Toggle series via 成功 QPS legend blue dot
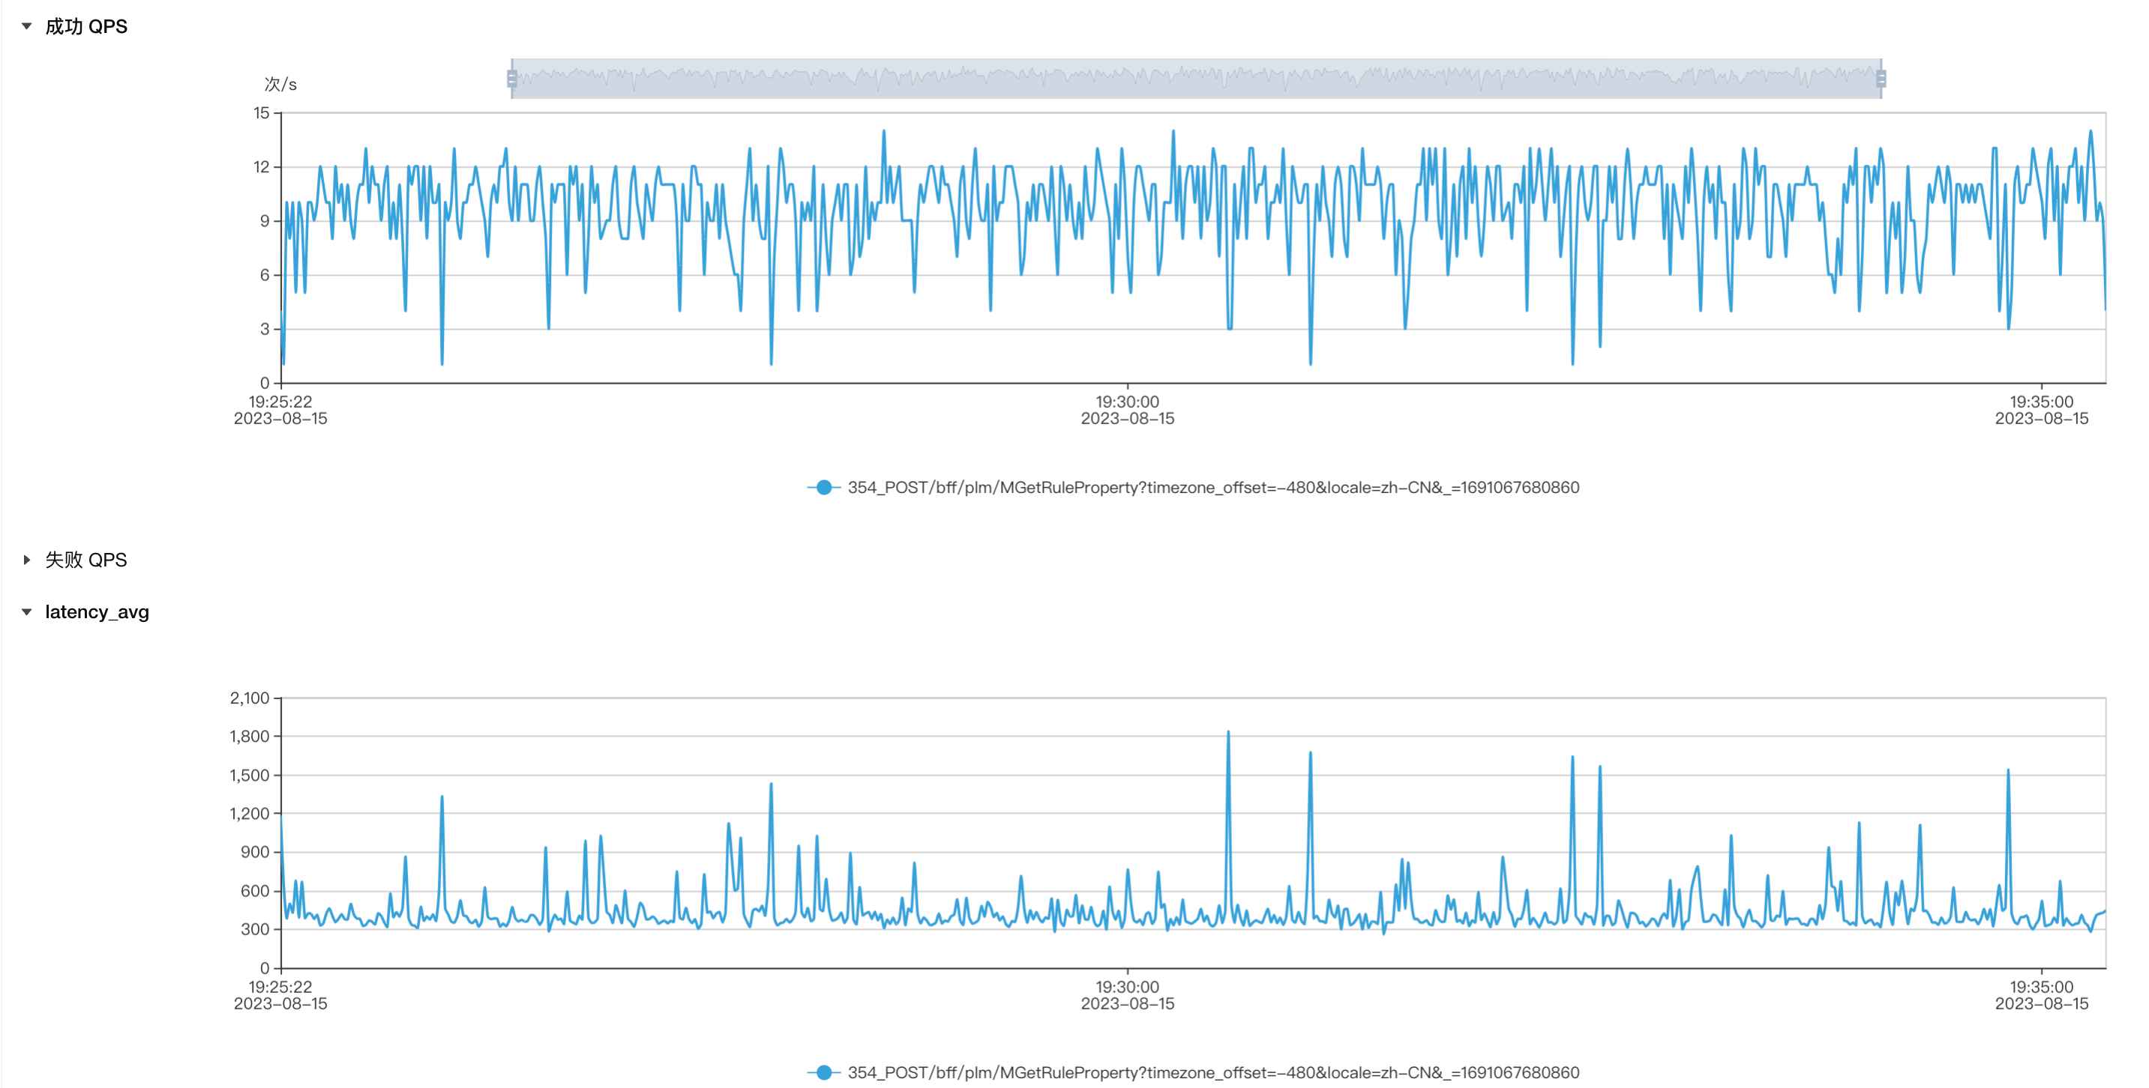Image resolution: width=2149 pixels, height=1088 pixels. pos(823,488)
